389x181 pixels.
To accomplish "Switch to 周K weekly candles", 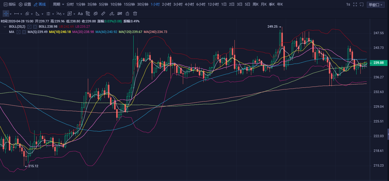I will (x=256, y=4).
